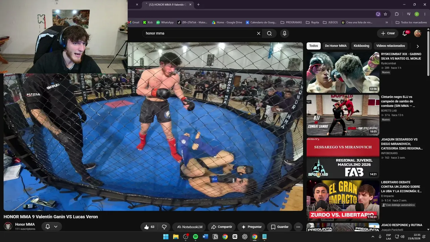Viewport: 430px width, 242px height.
Task: Open CapCut from taskbar
Action: (x=235, y=237)
